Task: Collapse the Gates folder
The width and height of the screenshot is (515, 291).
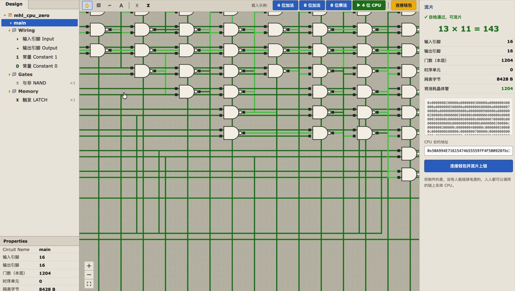Action: pos(9,75)
